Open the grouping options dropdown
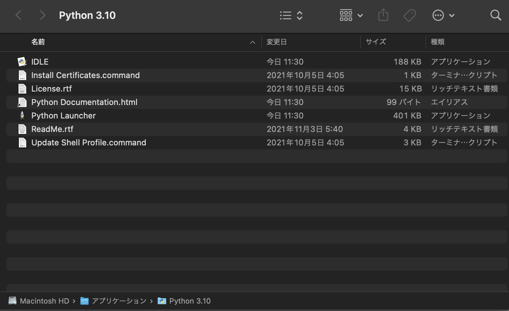509x311 pixels. click(351, 15)
